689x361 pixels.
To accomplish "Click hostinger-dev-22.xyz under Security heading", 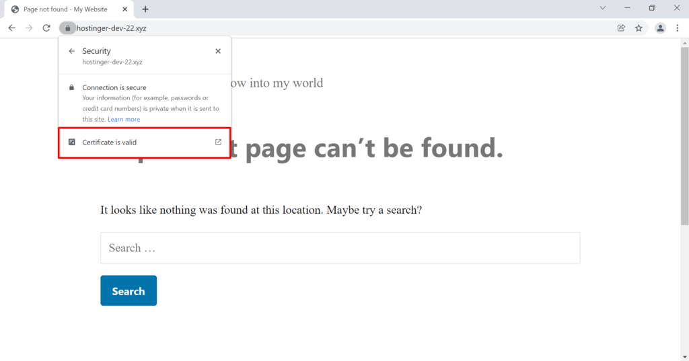I will [x=112, y=62].
